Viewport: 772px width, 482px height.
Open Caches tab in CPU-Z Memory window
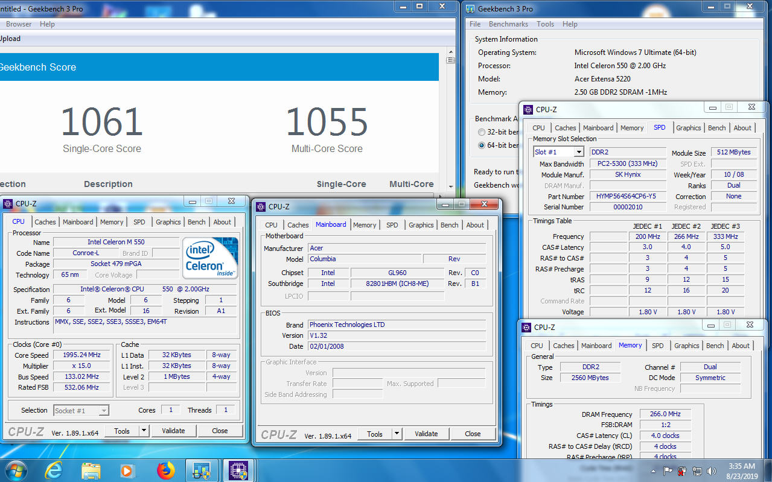coord(564,346)
